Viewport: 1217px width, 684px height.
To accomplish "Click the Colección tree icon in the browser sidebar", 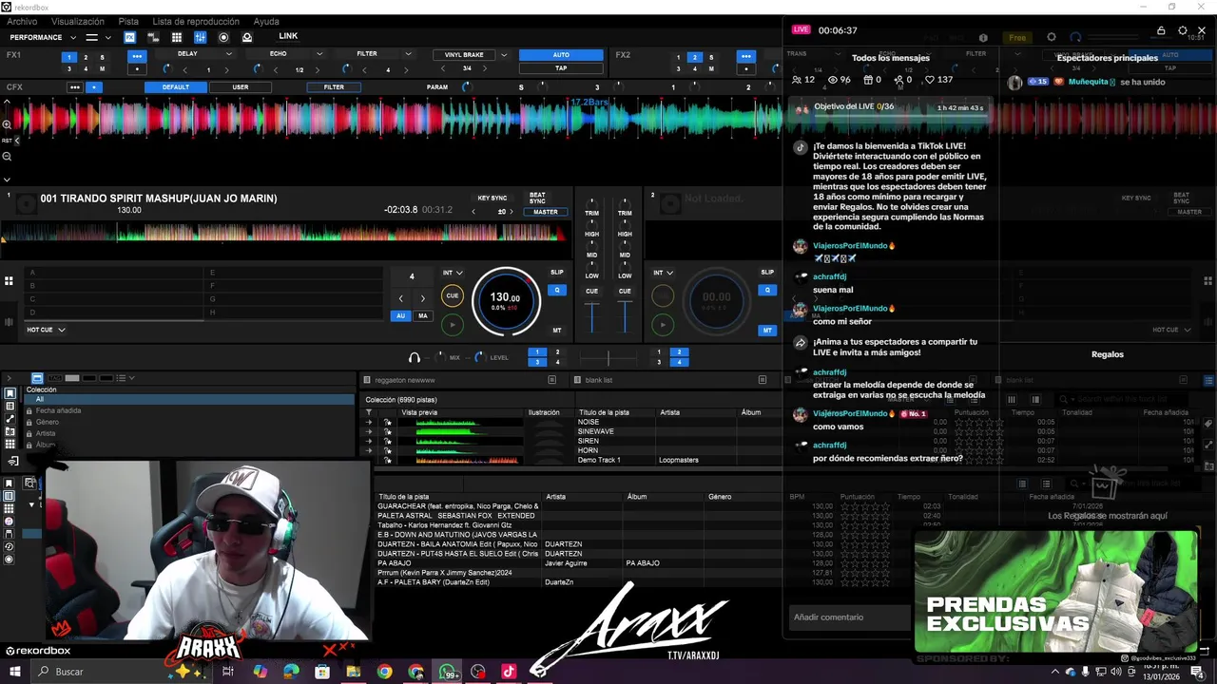I will click(x=10, y=394).
